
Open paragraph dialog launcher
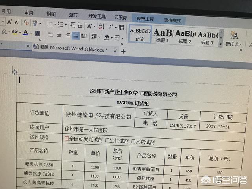pos(122,44)
